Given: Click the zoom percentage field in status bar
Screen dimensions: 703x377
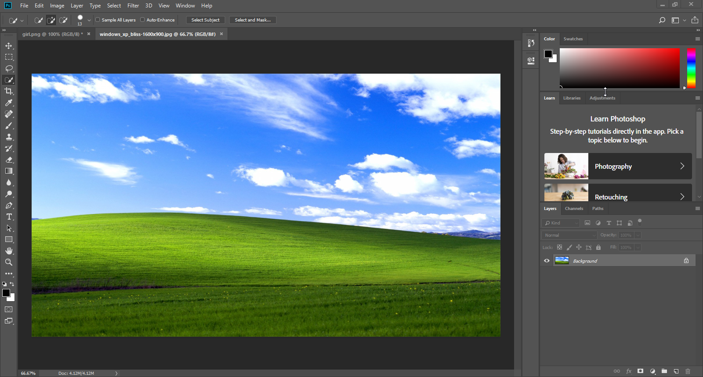Looking at the screenshot, I should click(x=28, y=373).
